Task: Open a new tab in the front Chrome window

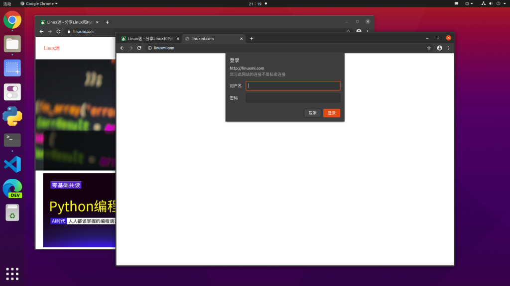Action: pyautogui.click(x=252, y=39)
